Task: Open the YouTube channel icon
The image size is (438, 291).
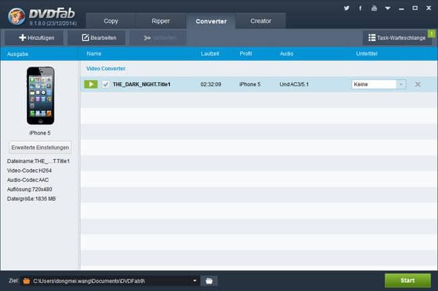Action: point(374,8)
